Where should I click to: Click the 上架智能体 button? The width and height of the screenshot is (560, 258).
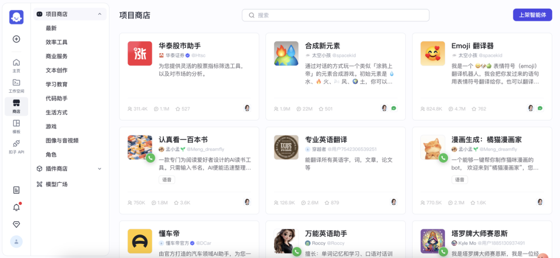[533, 15]
